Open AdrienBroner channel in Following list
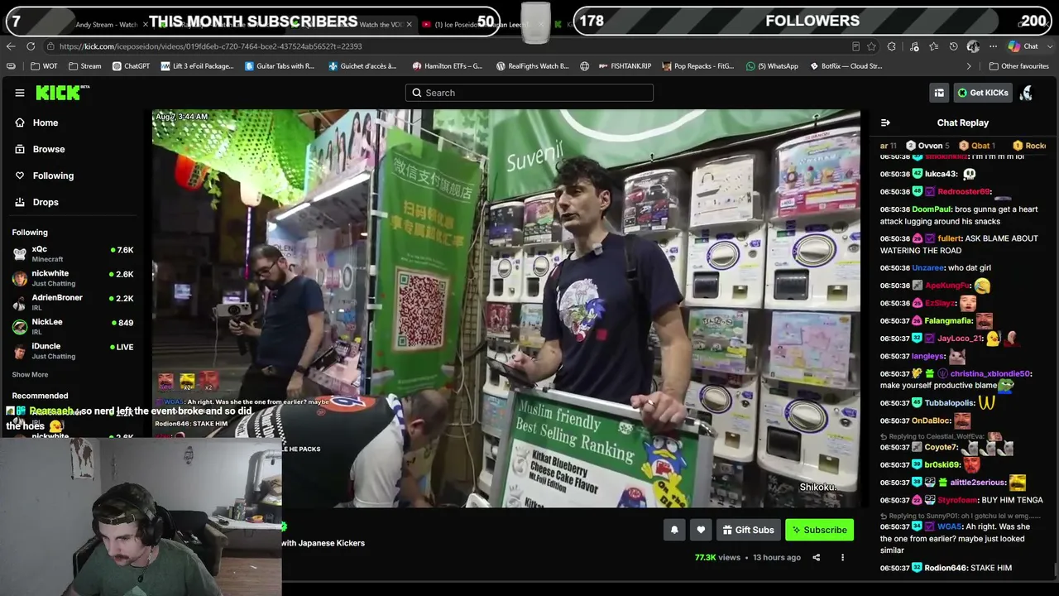The height and width of the screenshot is (596, 1059). 73,302
